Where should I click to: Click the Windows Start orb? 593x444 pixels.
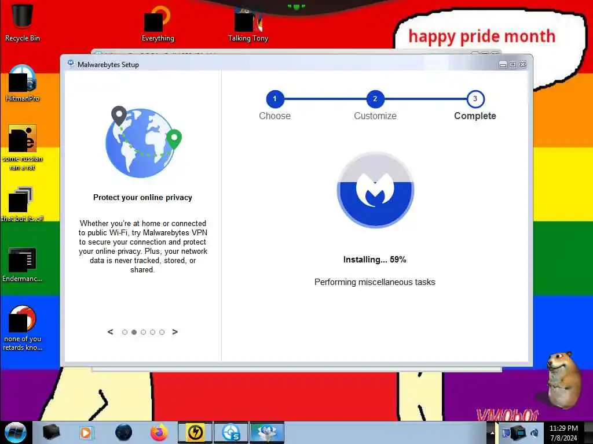point(16,432)
